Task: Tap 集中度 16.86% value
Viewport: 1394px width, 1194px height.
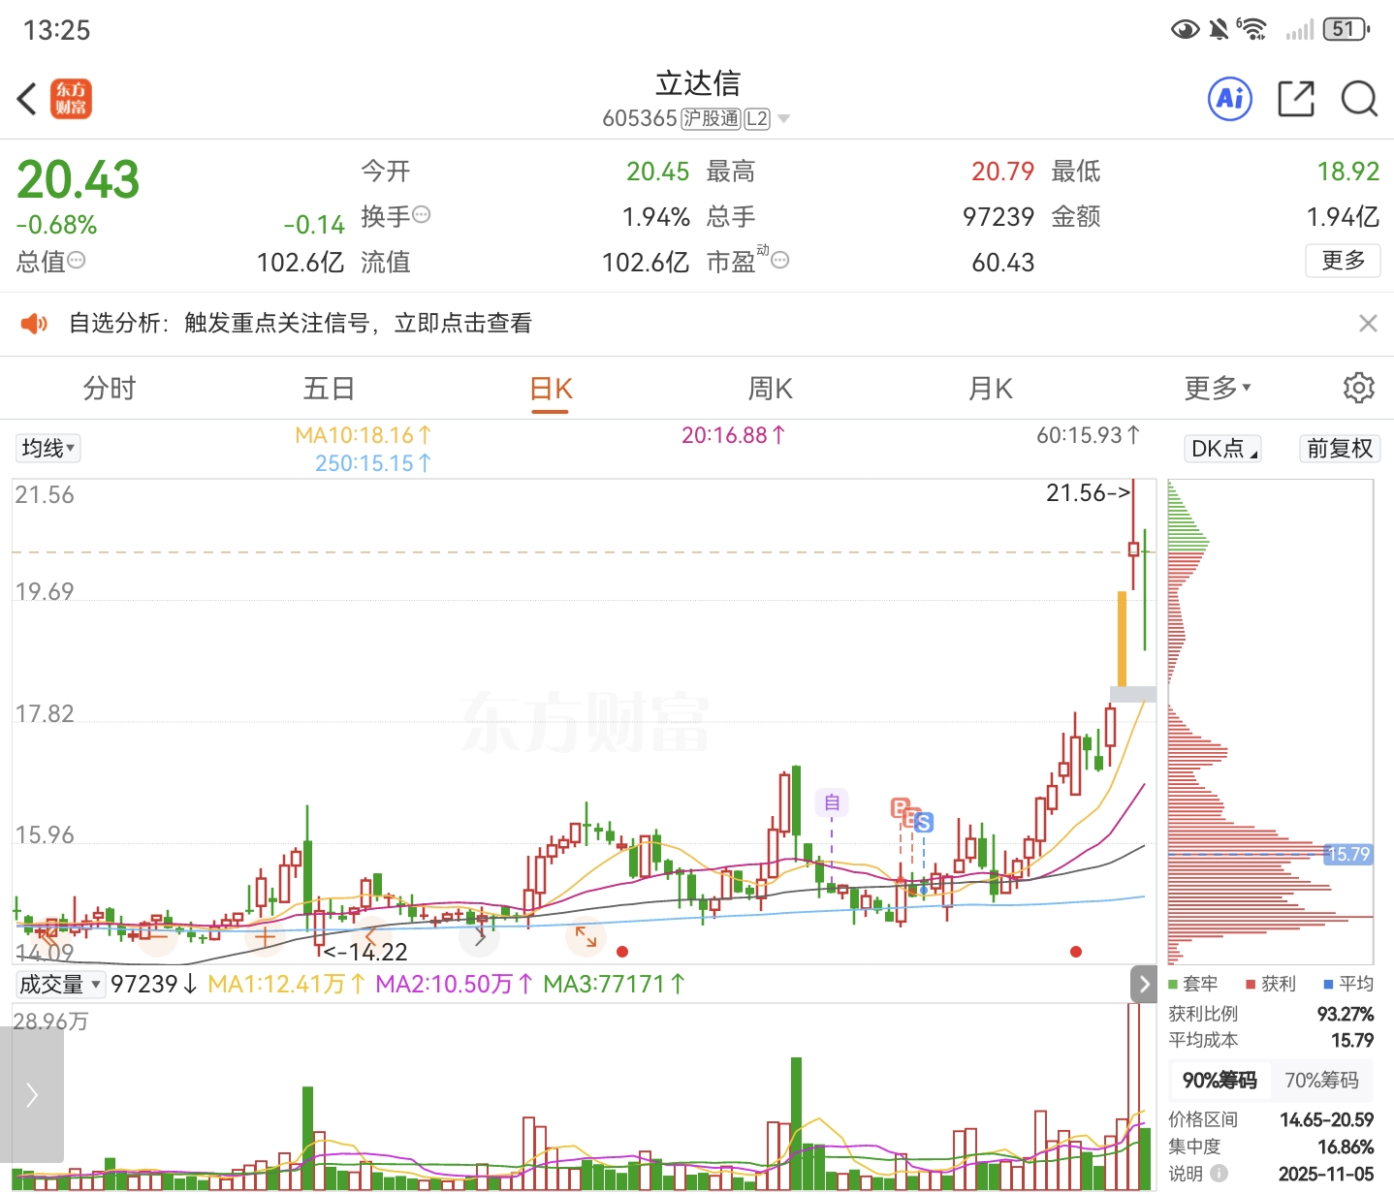Action: tap(1346, 1147)
